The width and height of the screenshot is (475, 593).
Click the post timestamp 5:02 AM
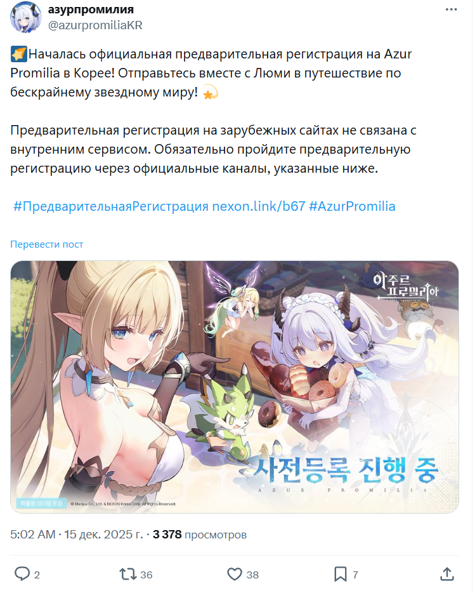[x=33, y=535]
